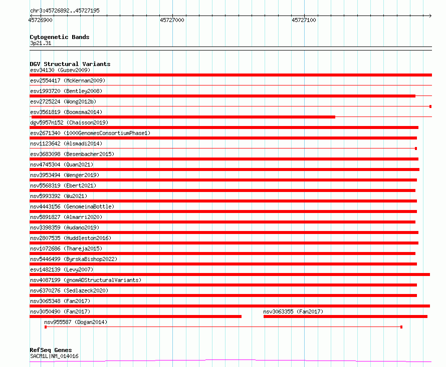The height and width of the screenshot is (367, 446).
Task: Select nsv6370276 (Sedlazeck2020) label
Action: [69, 290]
